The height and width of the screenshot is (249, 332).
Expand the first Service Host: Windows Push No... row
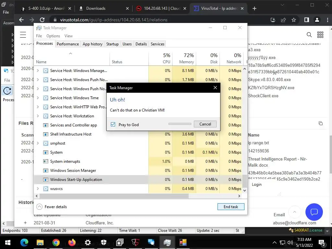tap(38, 80)
